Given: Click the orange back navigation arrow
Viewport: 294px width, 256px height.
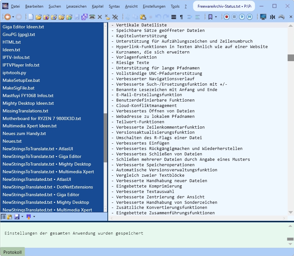Looking at the screenshot, I should [x=7, y=17].
